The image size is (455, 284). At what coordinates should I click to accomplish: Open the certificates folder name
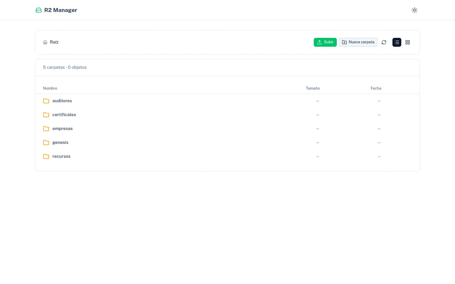coord(64,115)
